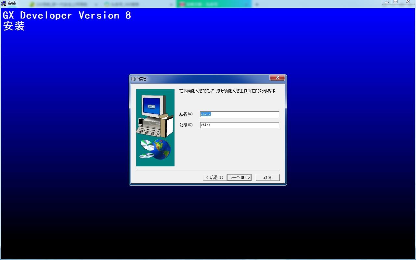Viewport: 416px width, 260px height.
Task: Close the 用户信息 dialog with X
Action: [x=277, y=78]
